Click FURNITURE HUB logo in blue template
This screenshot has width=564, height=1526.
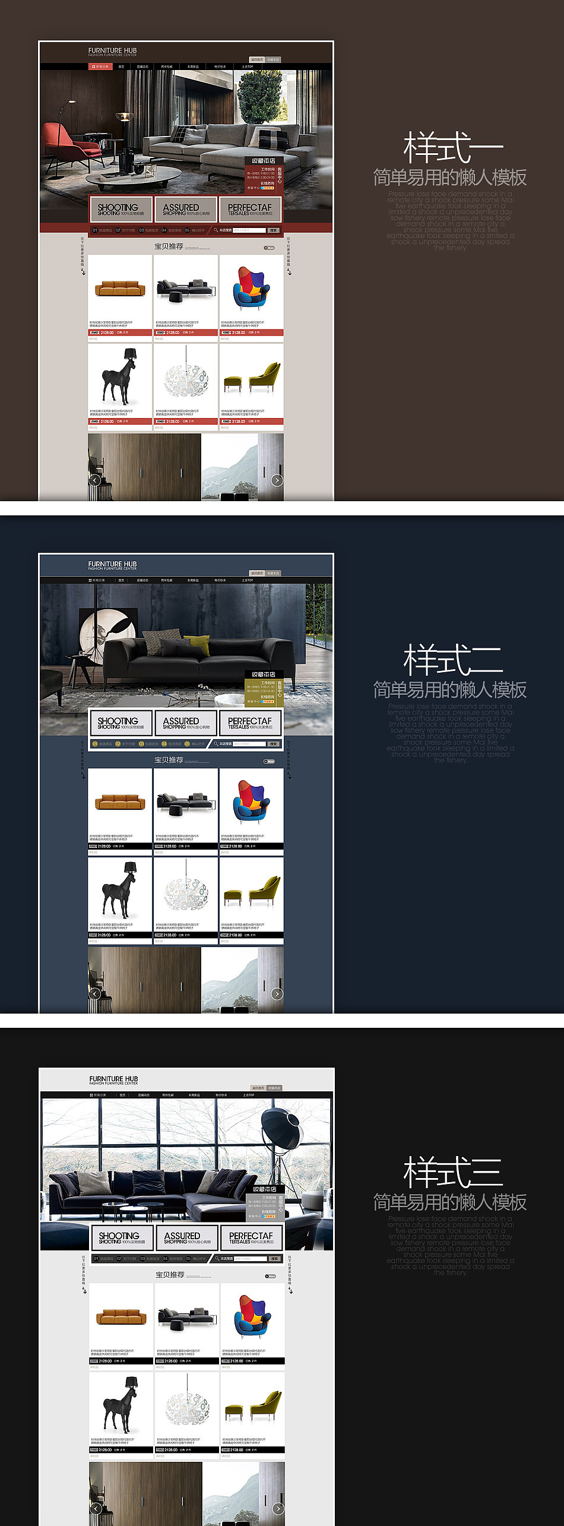[x=112, y=565]
